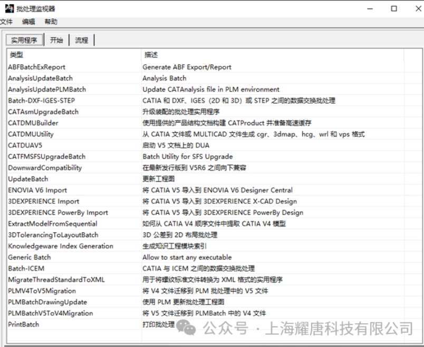Click description 'Batch Utility for SFS Upgrade'
The image size is (424, 347).
[x=188, y=156]
